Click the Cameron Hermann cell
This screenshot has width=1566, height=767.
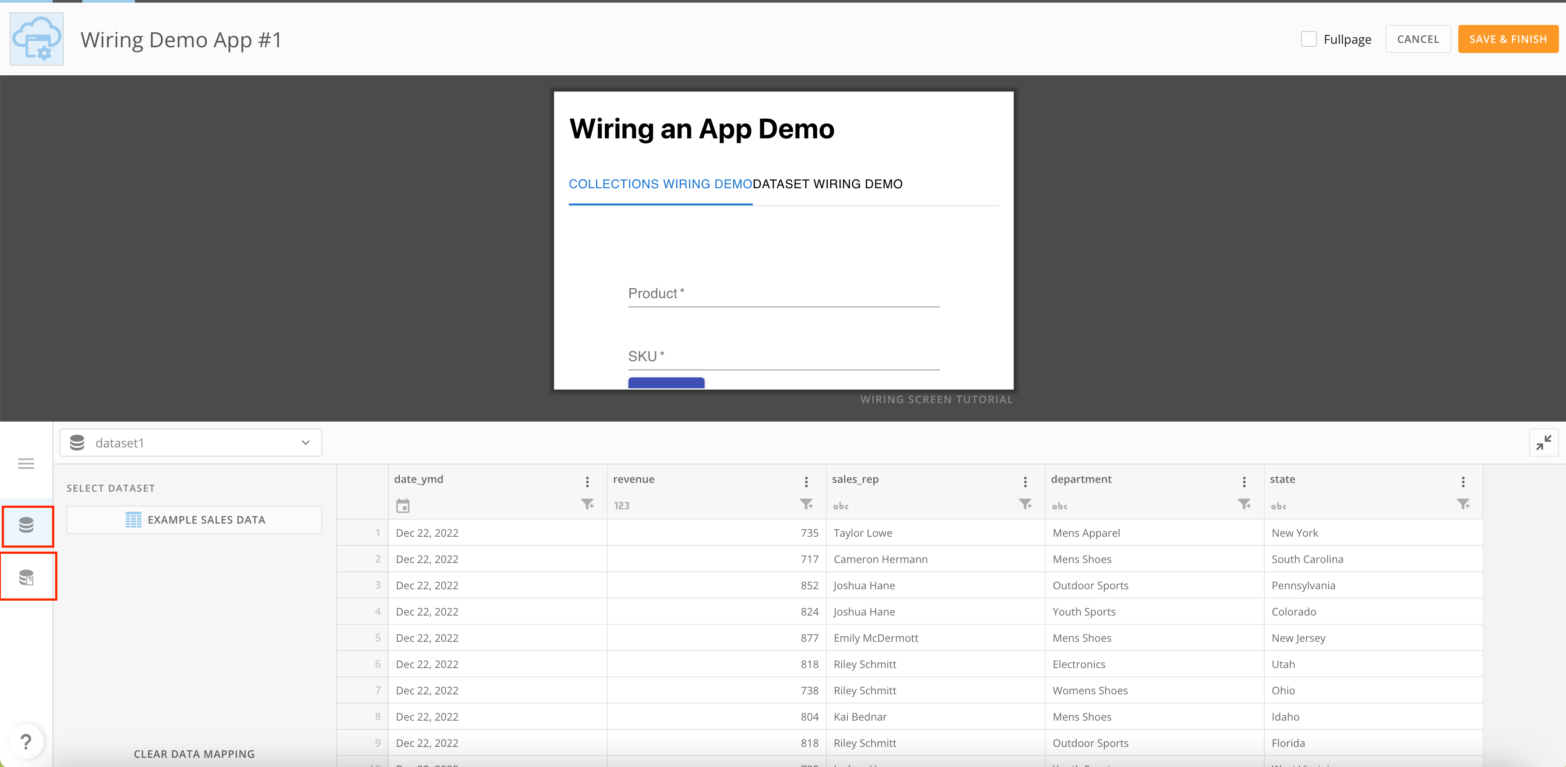pos(935,559)
